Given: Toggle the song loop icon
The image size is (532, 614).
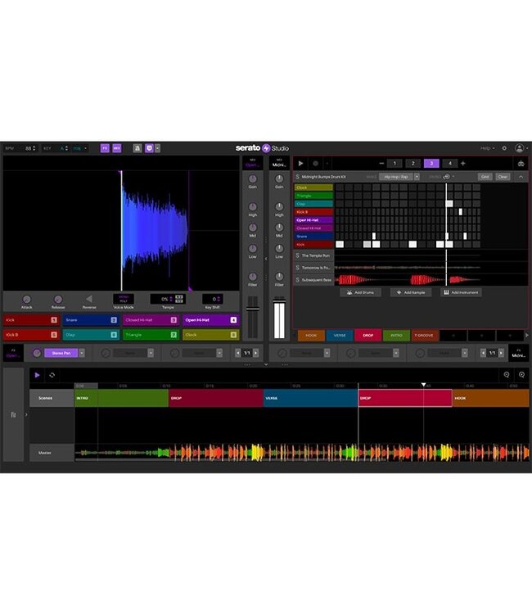Looking at the screenshot, I should 52,375.
